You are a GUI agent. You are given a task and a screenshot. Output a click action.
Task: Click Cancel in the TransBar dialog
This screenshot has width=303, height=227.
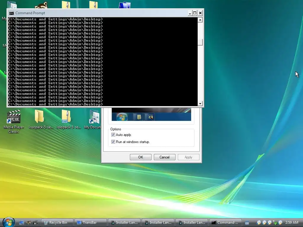165,157
